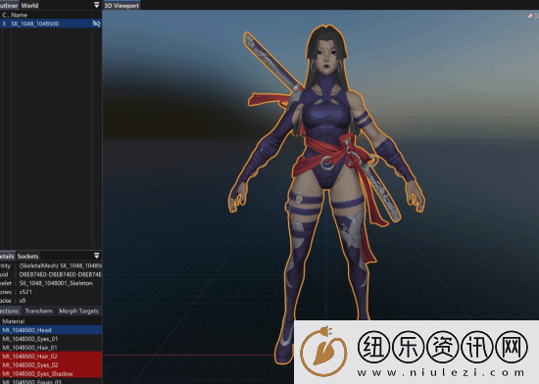539x384 pixels.
Task: Click the bones count x521
Action: point(25,292)
